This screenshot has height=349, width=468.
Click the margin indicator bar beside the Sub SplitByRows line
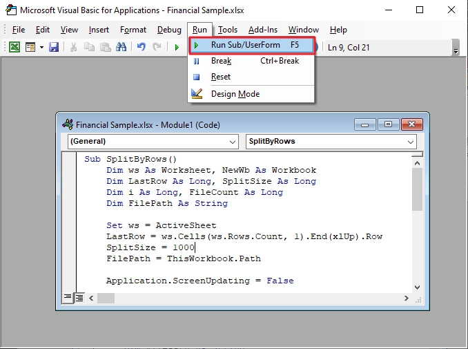pyautogui.click(x=69, y=159)
